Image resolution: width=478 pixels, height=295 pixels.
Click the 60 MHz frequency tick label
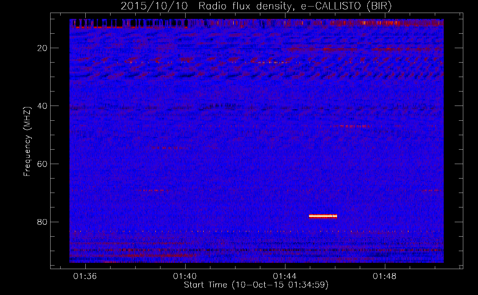43,164
